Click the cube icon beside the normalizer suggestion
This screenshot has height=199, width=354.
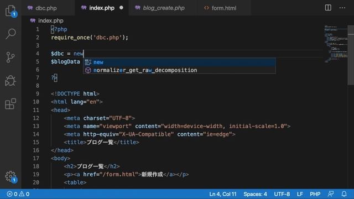coord(88,70)
